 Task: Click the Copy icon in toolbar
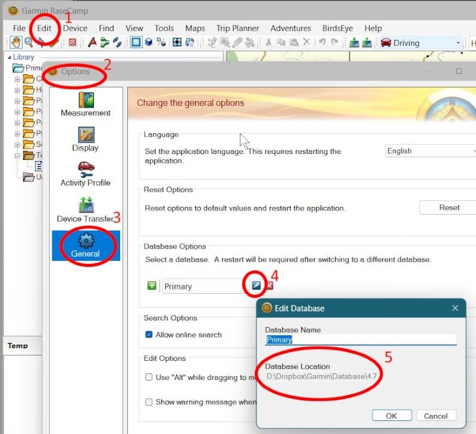[x=281, y=42]
